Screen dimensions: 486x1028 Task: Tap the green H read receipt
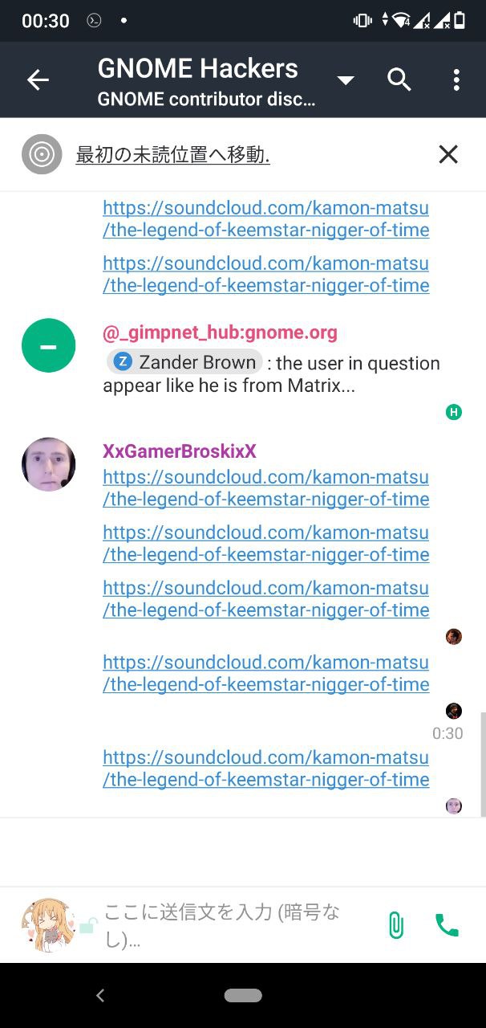click(454, 413)
